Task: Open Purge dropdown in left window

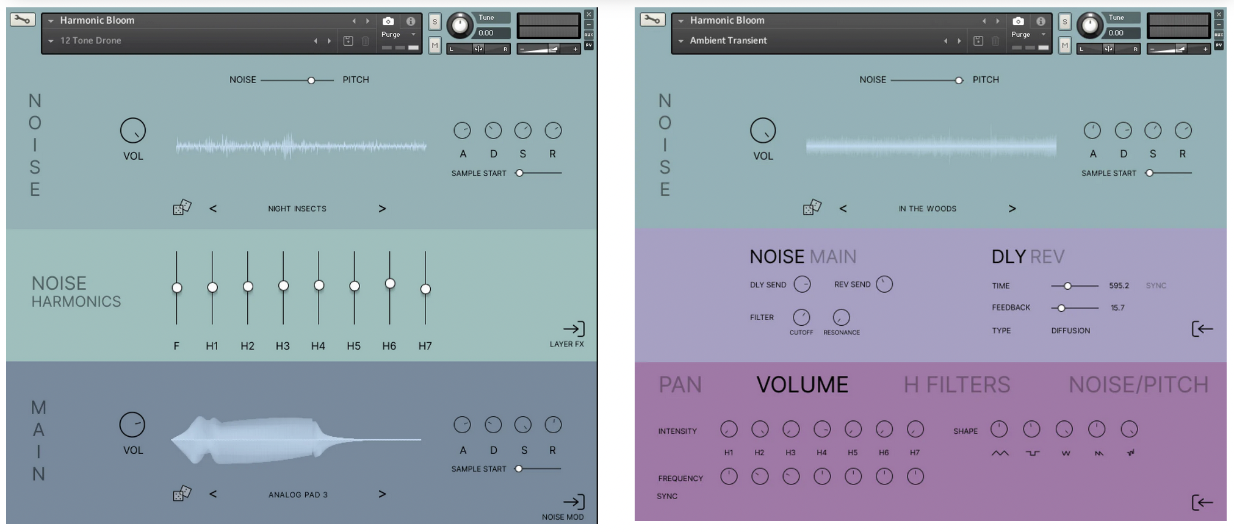Action: 413,35
